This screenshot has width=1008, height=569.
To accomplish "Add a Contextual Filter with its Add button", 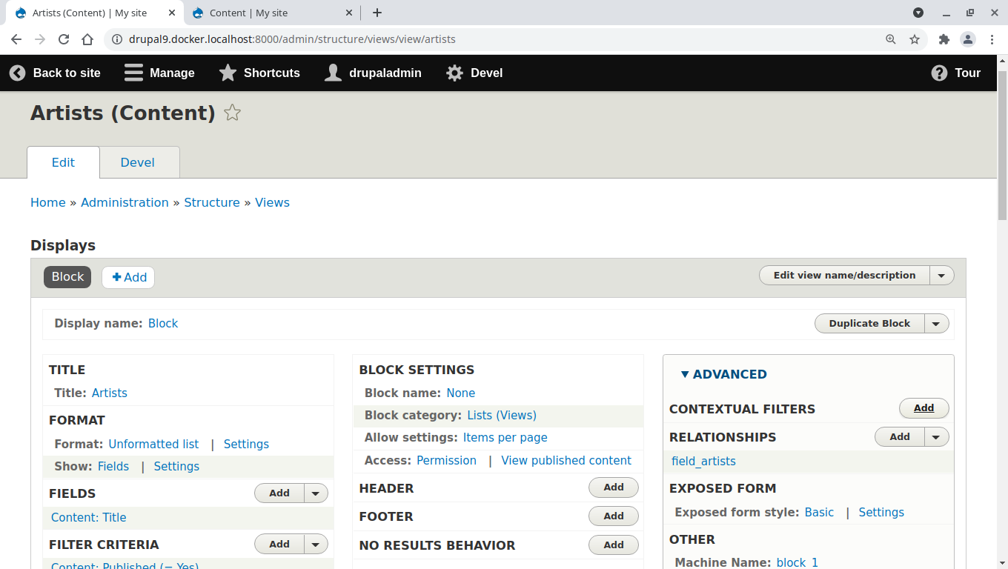I will point(924,407).
